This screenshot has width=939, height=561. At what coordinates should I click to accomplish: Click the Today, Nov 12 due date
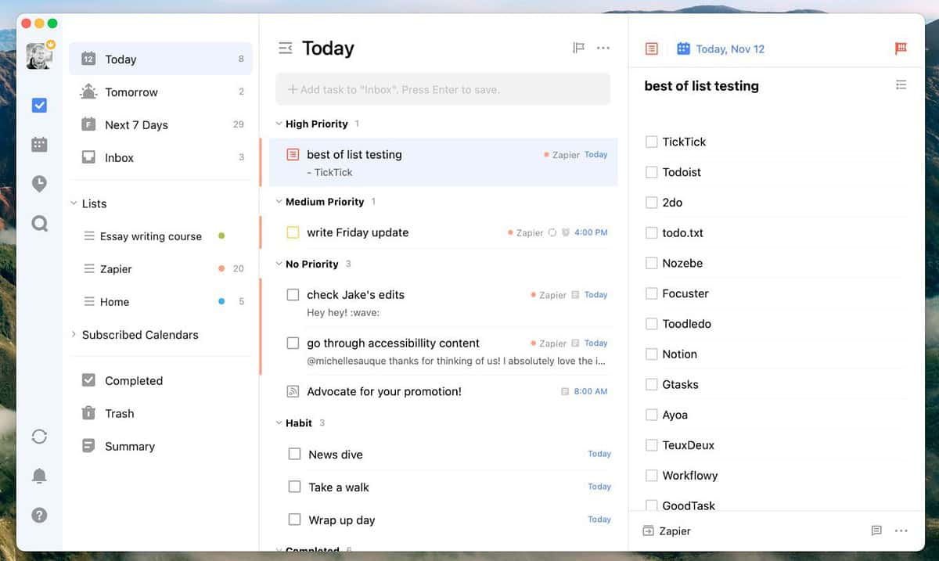730,49
